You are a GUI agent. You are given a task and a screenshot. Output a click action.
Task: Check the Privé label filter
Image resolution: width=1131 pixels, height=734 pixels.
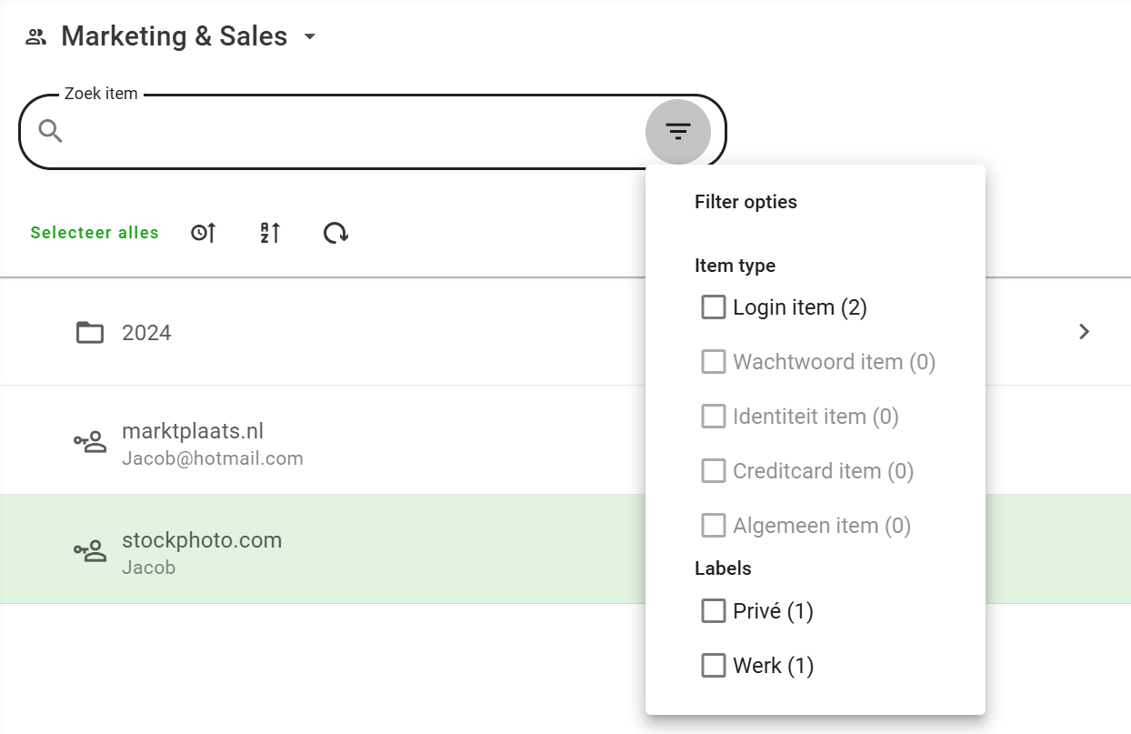click(x=714, y=611)
